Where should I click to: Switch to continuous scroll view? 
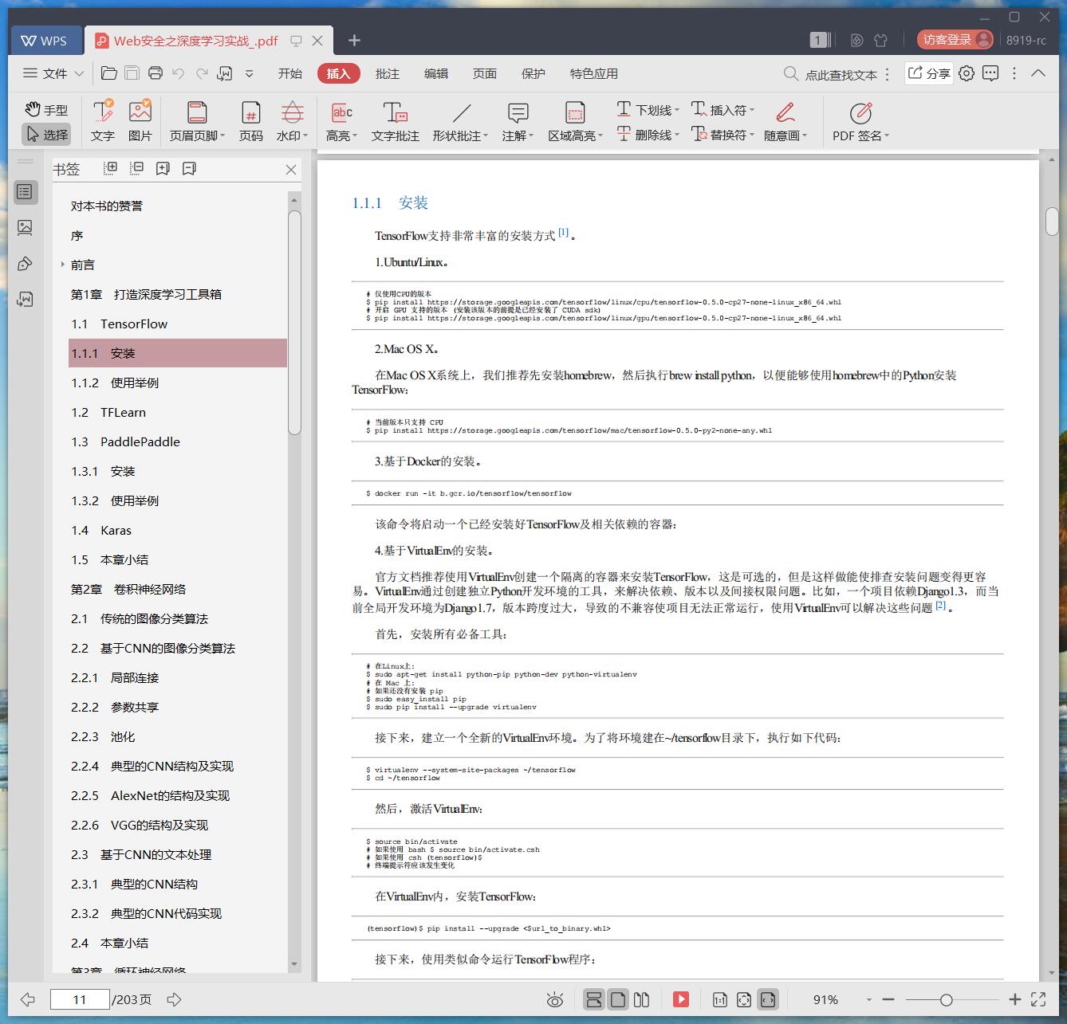(x=594, y=999)
